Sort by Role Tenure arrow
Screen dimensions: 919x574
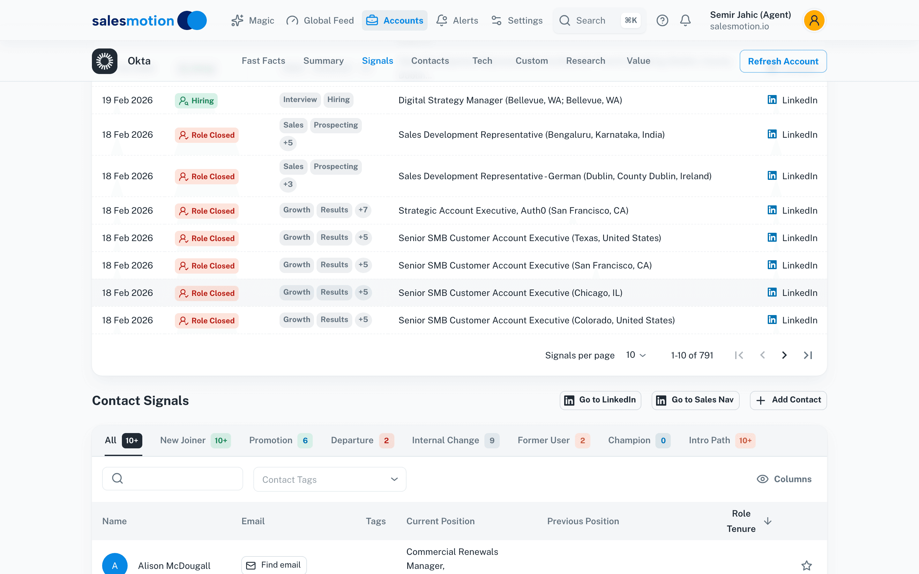tap(767, 521)
